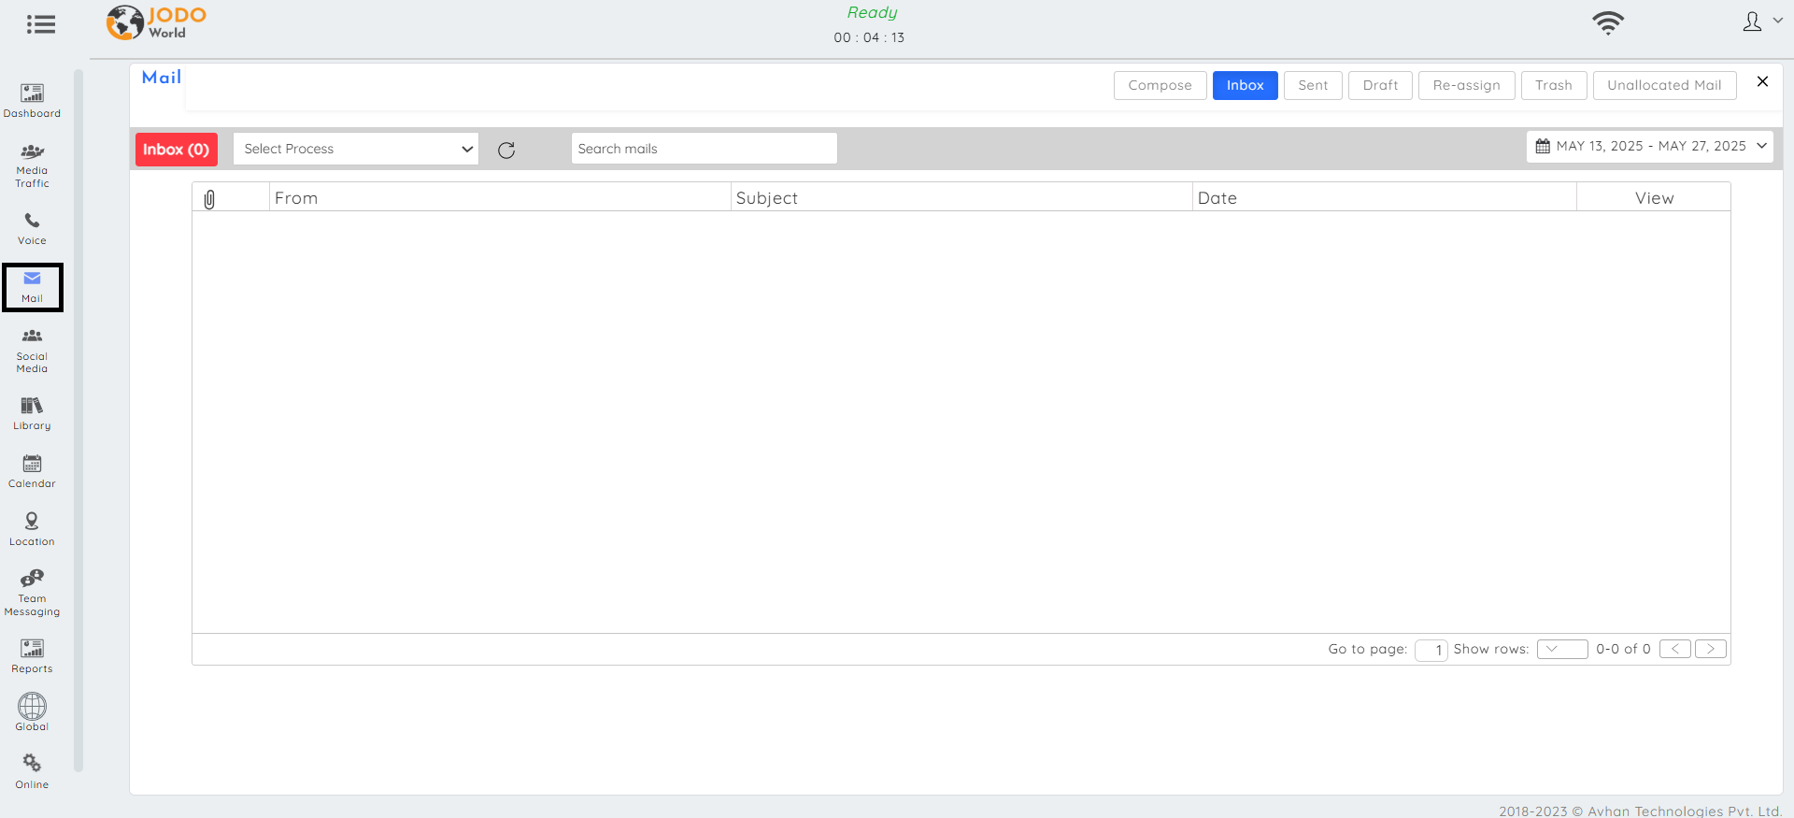Click the 00 : 04 : 13 timer
This screenshot has height=818, width=1794.
869,37
